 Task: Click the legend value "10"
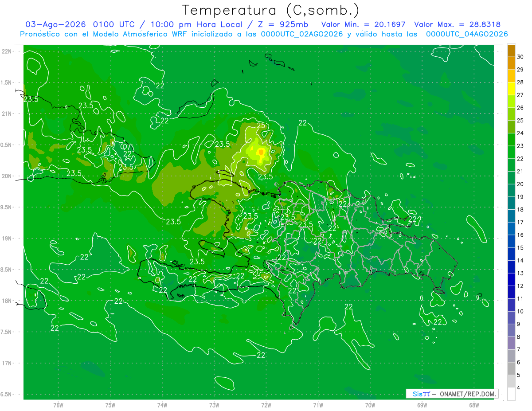(x=520, y=311)
